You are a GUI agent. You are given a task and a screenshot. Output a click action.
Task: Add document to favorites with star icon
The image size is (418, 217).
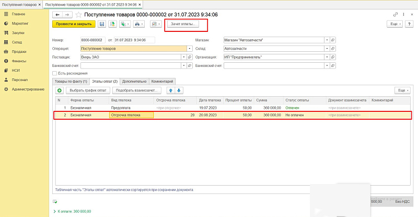tap(78, 15)
